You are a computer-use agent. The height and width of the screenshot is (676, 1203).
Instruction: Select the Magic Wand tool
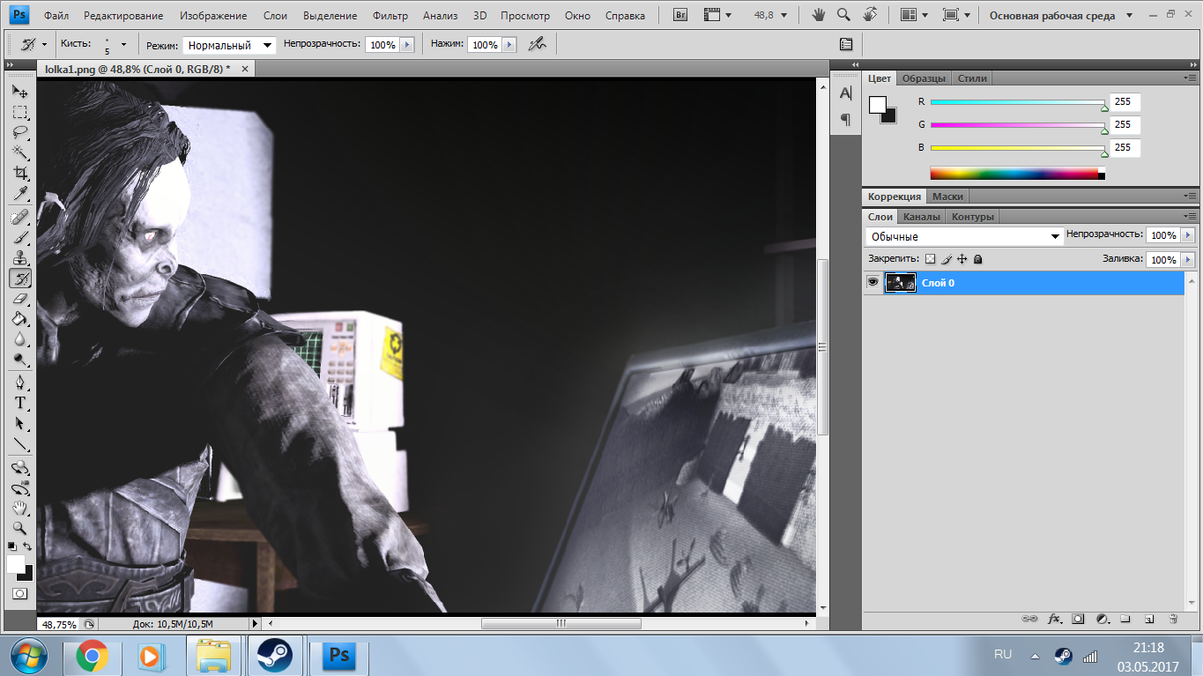[19, 153]
